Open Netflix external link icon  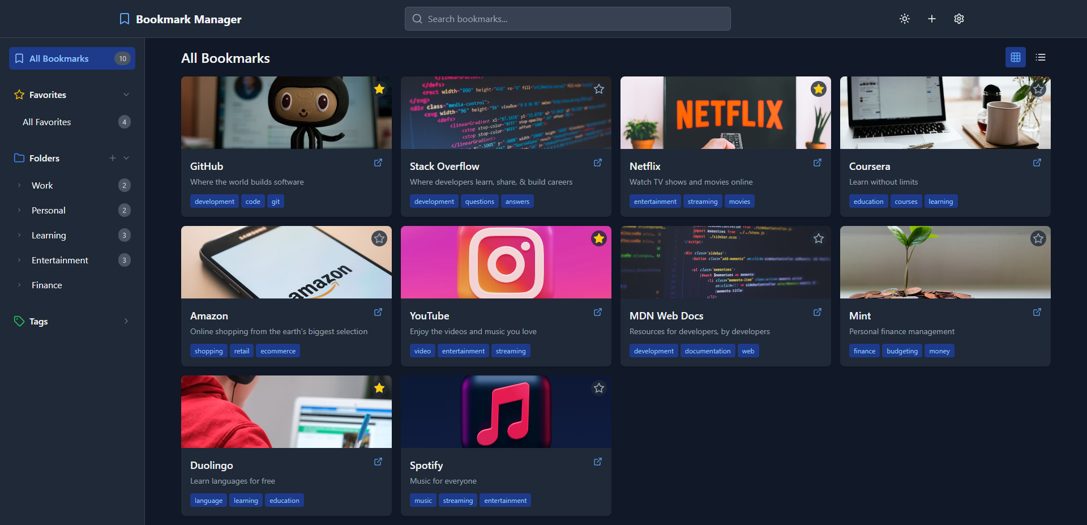click(818, 163)
